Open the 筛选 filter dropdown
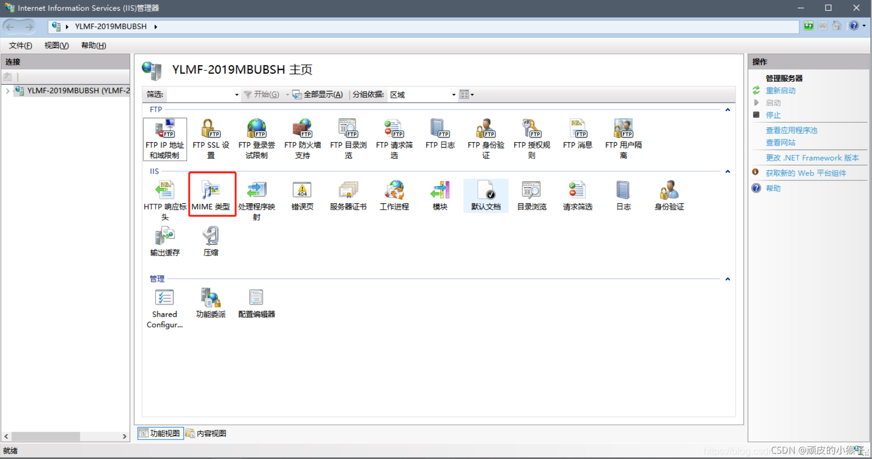Viewport: 872px width, 459px height. coord(237,95)
